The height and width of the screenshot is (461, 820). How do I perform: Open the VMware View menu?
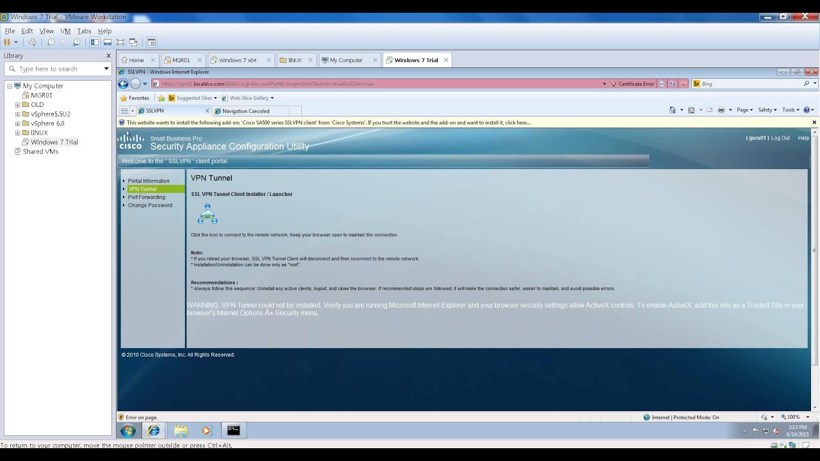click(47, 31)
